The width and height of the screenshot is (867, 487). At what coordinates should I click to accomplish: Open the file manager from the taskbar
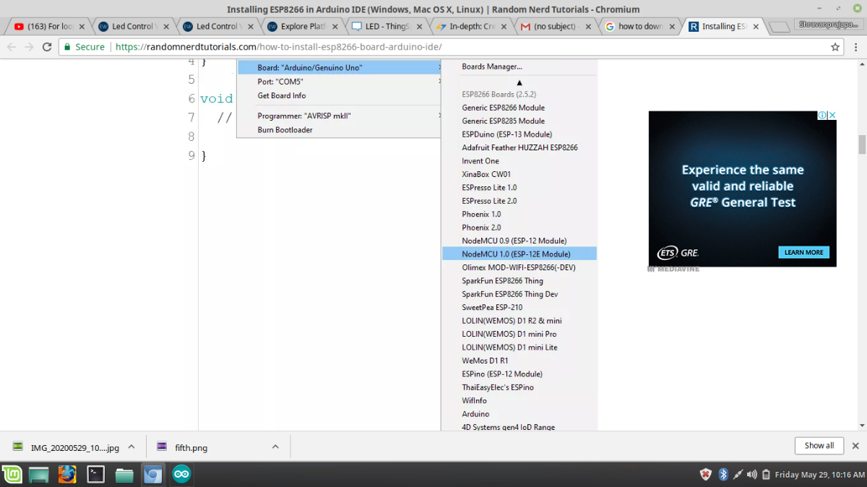click(x=124, y=475)
